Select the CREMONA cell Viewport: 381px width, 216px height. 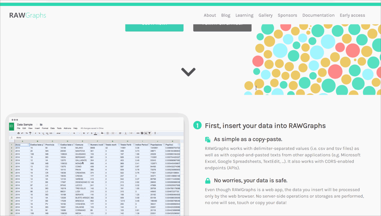pyautogui.click(x=82, y=173)
